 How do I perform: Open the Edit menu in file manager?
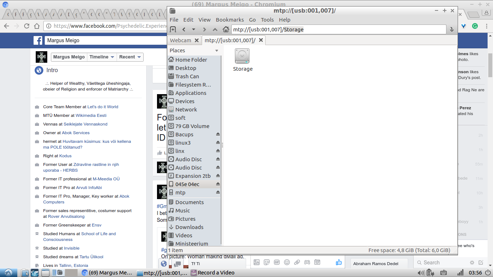tap(188, 20)
